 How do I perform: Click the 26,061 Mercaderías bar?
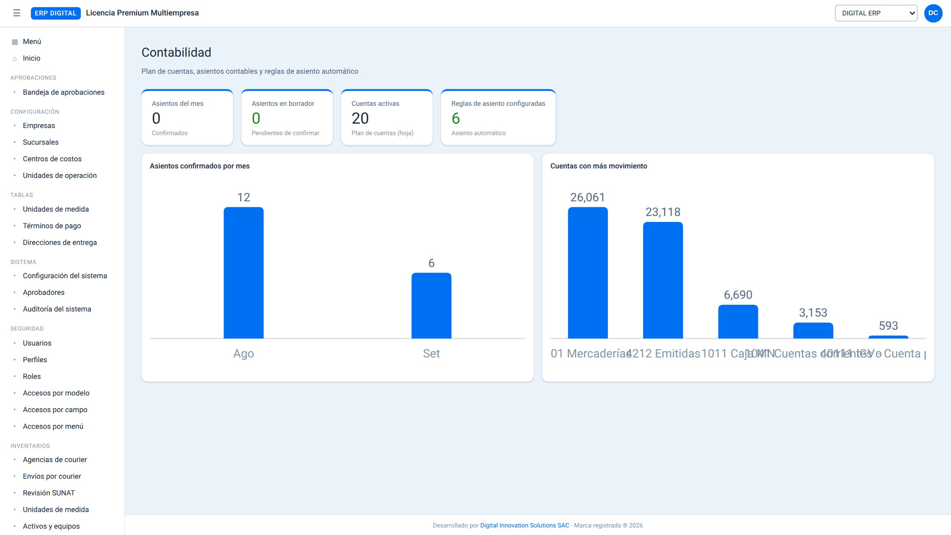(588, 273)
